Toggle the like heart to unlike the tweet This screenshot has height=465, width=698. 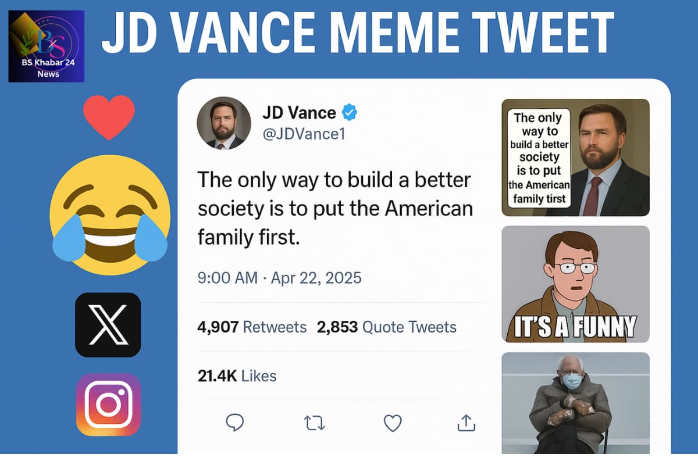tap(393, 423)
